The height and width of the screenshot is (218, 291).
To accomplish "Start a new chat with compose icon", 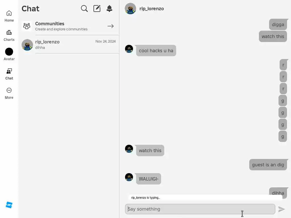I will pos(97,9).
